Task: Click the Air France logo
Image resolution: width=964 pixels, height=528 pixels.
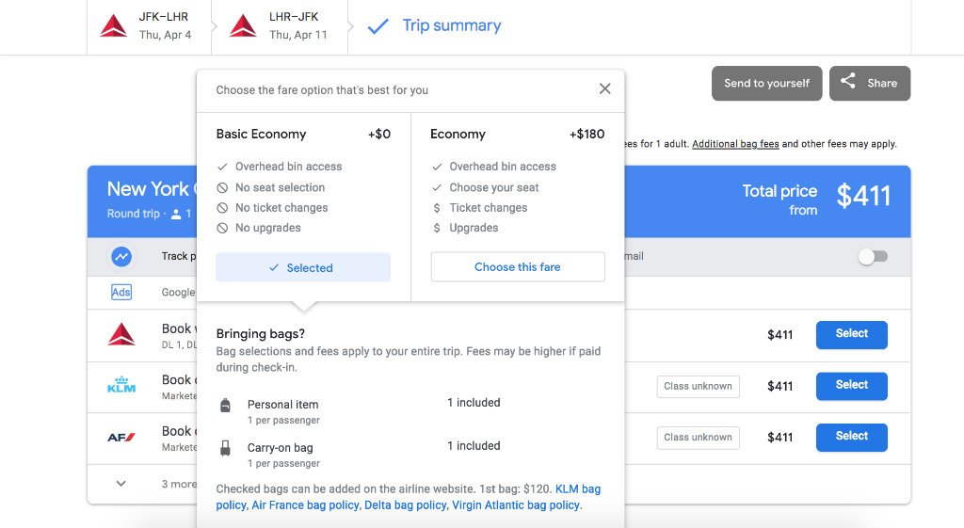Action: [121, 437]
